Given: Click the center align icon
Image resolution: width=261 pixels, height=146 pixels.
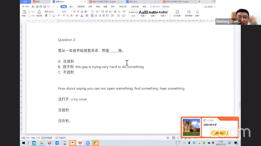Looking at the screenshot, I should [96, 15].
